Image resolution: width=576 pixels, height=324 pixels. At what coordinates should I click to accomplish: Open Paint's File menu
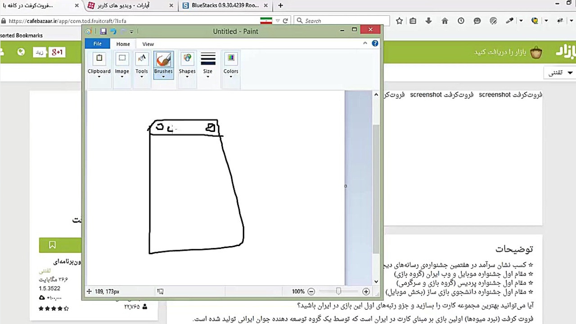[x=97, y=44]
